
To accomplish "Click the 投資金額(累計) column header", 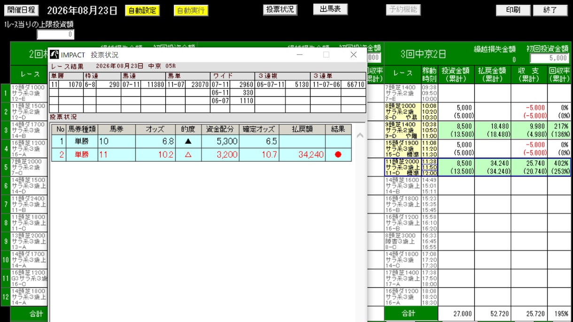I will 456,75.
